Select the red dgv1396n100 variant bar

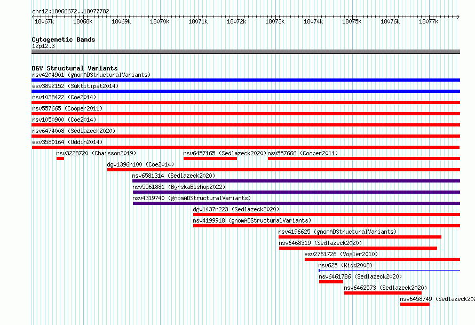click(283, 170)
